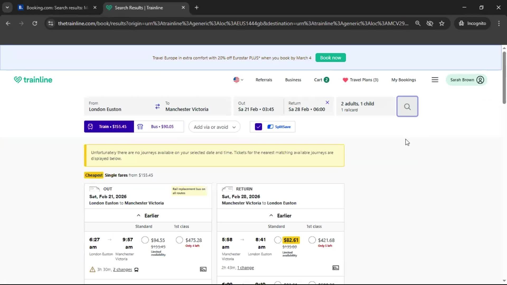The width and height of the screenshot is (507, 285).
Task: Uncheck the SplitSave option
Action: click(258, 127)
